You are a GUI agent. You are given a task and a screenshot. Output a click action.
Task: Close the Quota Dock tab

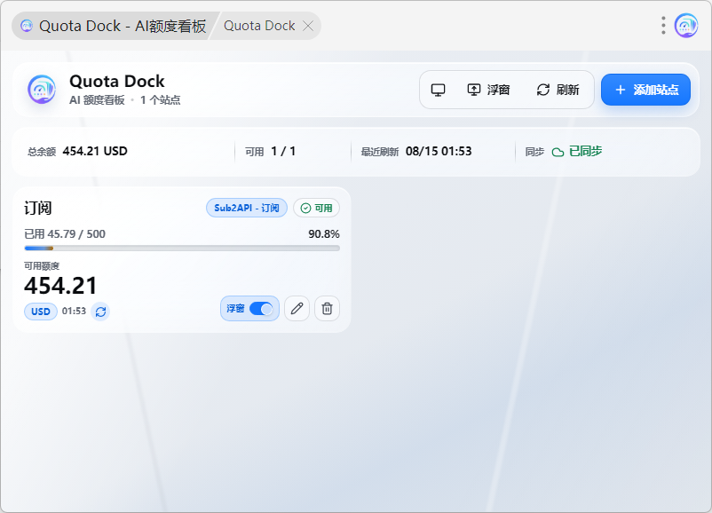[308, 26]
